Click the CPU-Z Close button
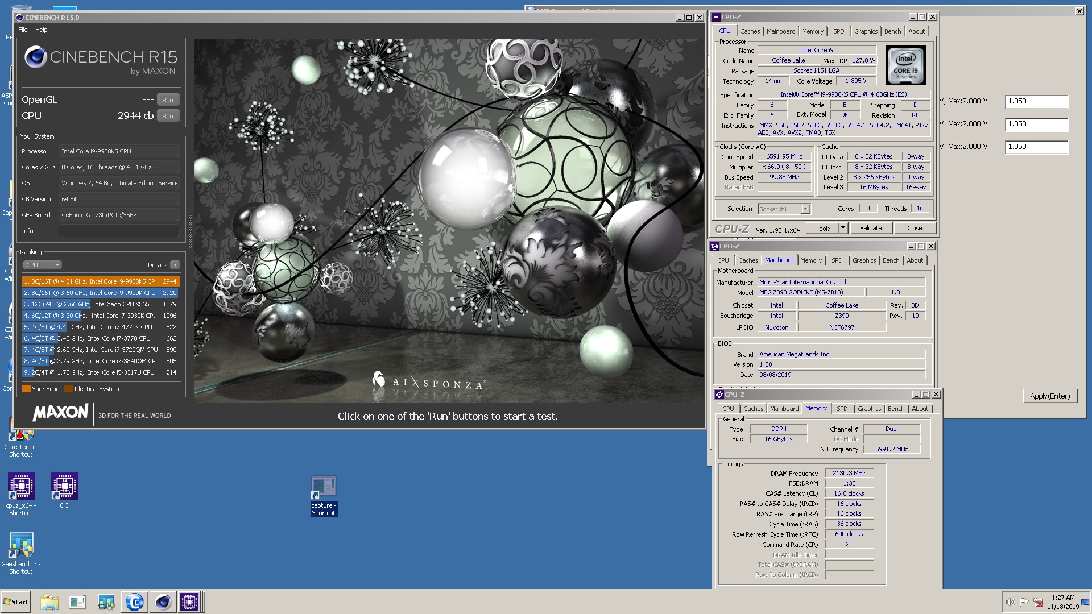Viewport: 1092px width, 614px height. pyautogui.click(x=915, y=228)
